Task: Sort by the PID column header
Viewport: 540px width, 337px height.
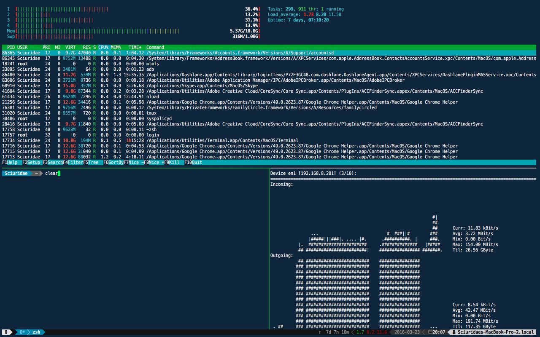Action: pos(11,47)
